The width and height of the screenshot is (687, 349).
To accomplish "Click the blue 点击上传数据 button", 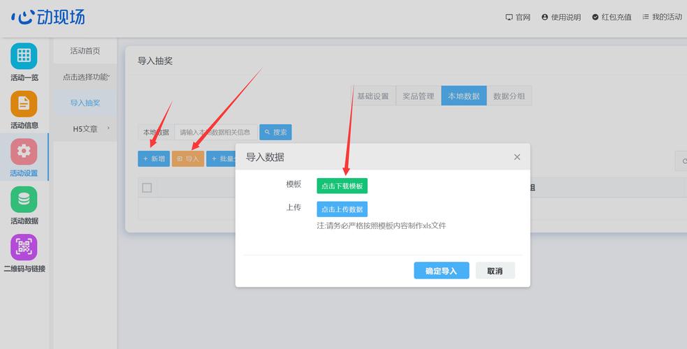I will click(x=342, y=209).
